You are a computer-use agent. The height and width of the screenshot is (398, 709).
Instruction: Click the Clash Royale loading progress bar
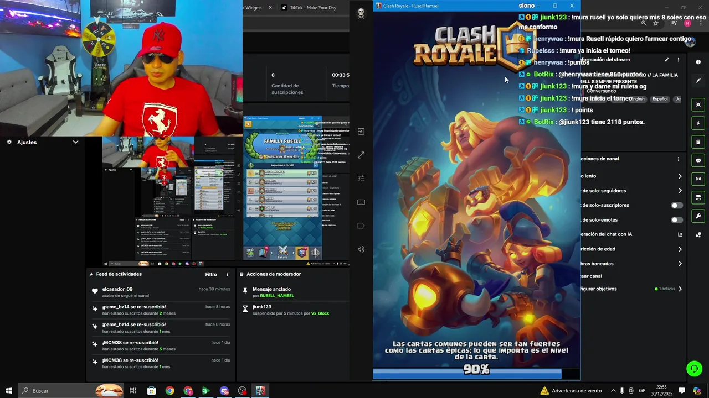[x=476, y=374]
